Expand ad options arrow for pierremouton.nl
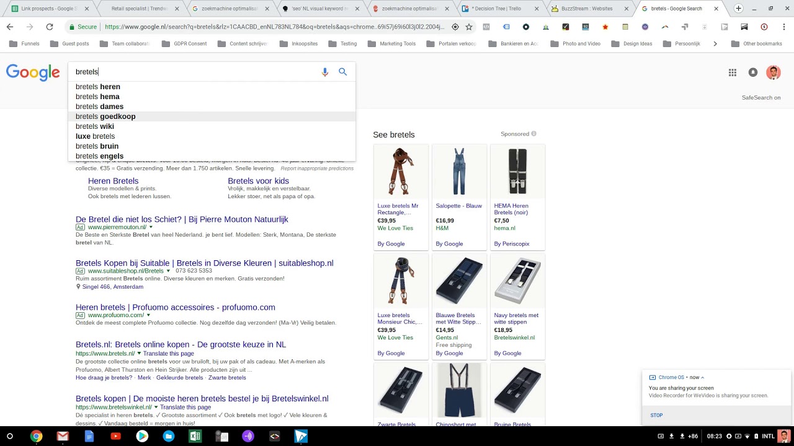Viewport: 794px width, 446px height. pyautogui.click(x=151, y=227)
